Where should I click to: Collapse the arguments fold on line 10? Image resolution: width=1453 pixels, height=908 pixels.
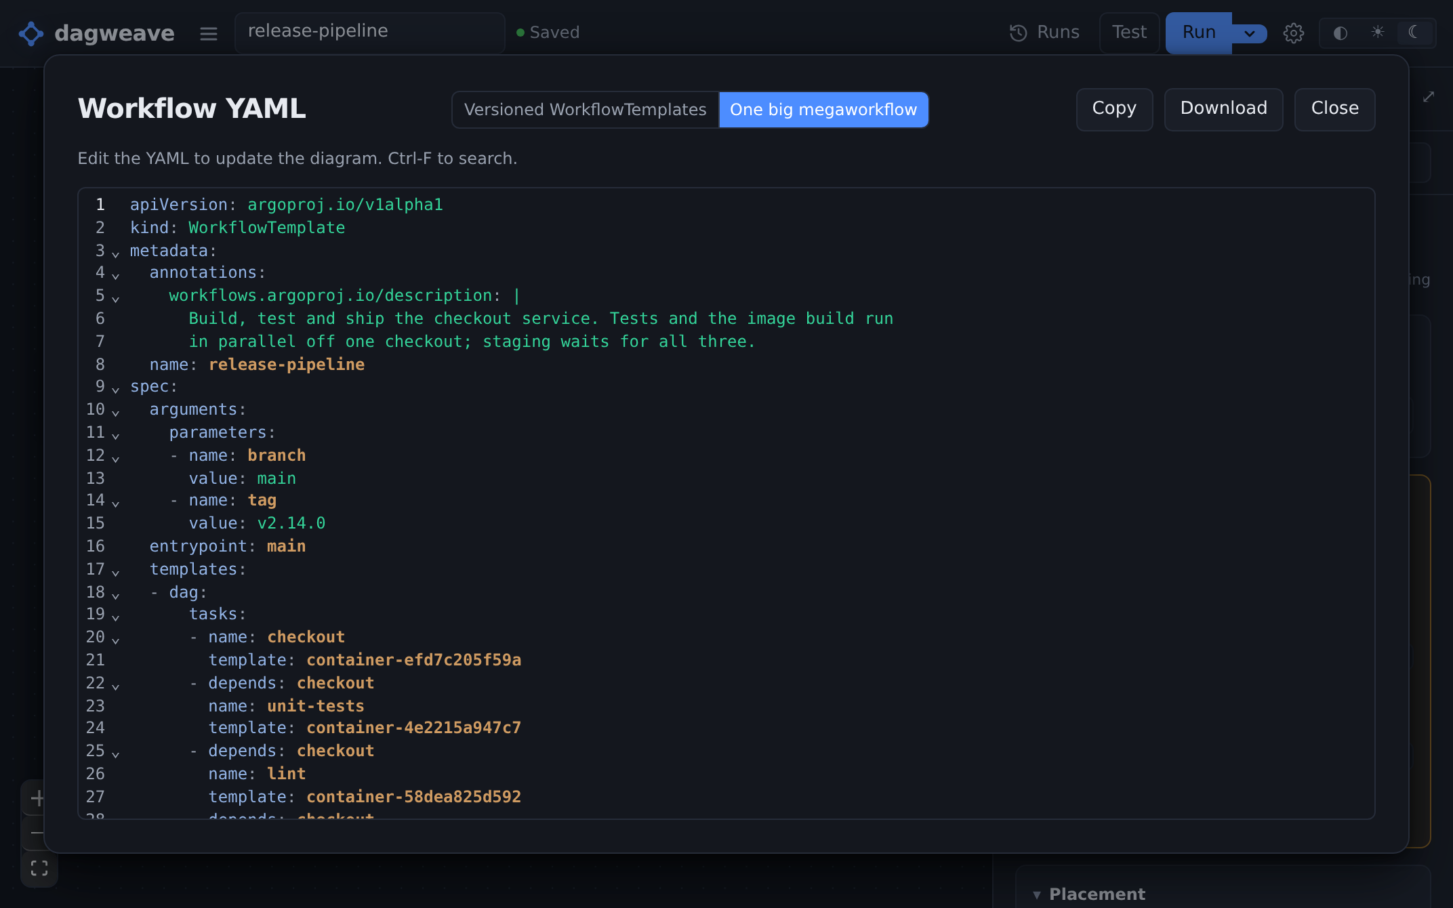pyautogui.click(x=115, y=413)
